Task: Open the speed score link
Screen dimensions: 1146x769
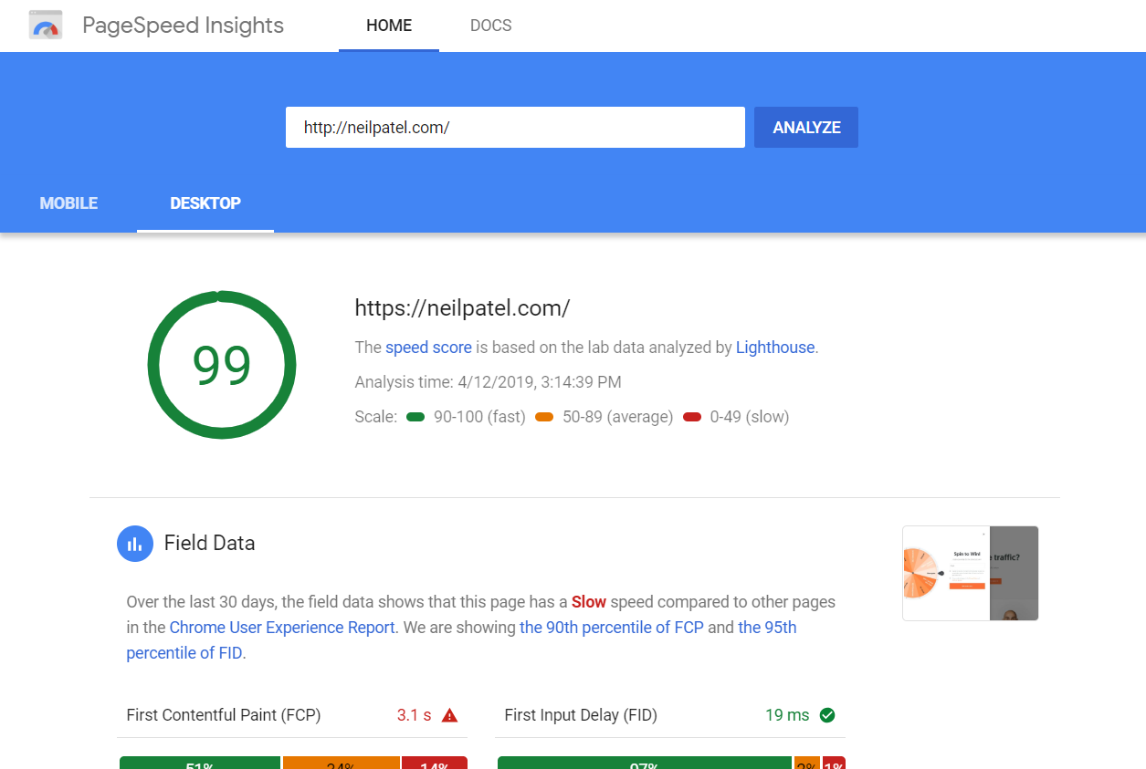Action: pyautogui.click(x=428, y=348)
